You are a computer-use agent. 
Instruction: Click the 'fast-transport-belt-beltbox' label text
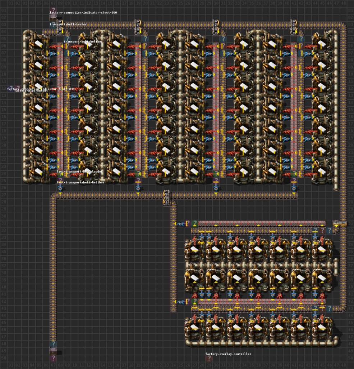81,182
